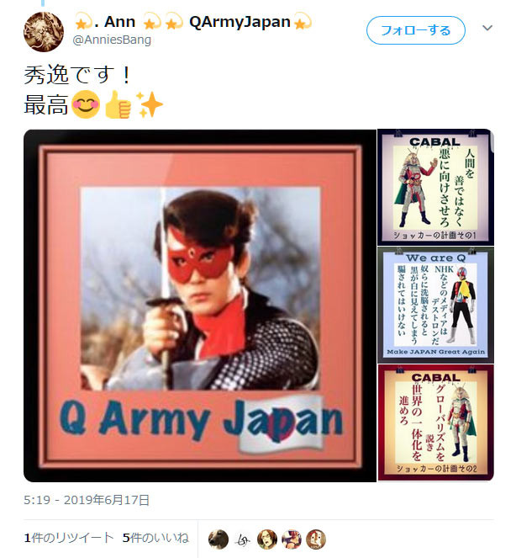This screenshot has height=558, width=516.
Task: Open the top CABAL ショッカーの計画その1 thumbnail
Action: point(435,187)
